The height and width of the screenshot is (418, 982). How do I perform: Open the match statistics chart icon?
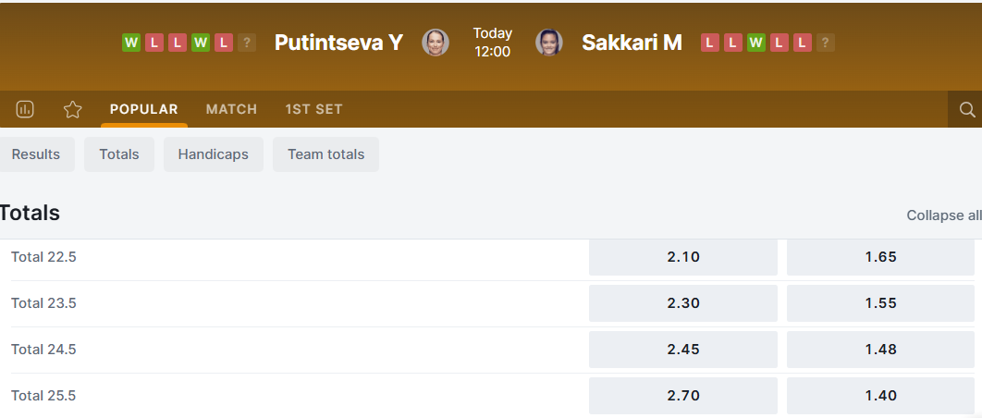coord(25,109)
